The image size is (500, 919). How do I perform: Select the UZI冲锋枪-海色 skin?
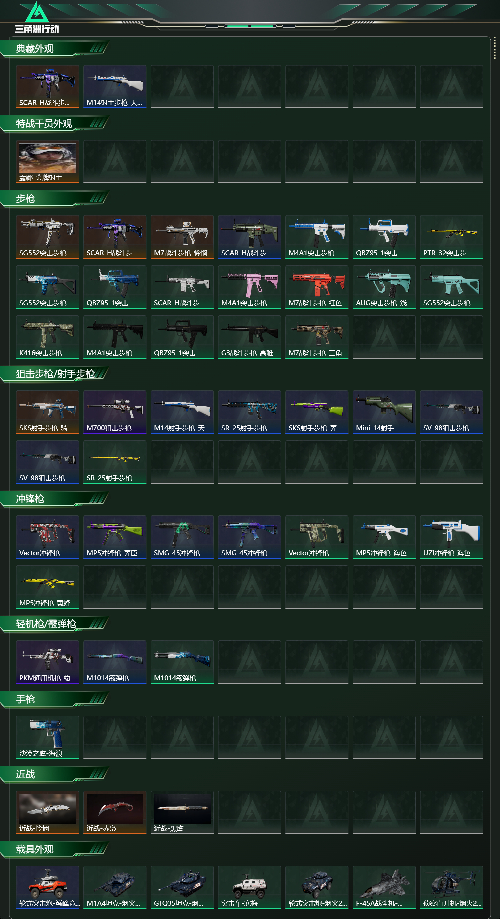click(x=452, y=537)
